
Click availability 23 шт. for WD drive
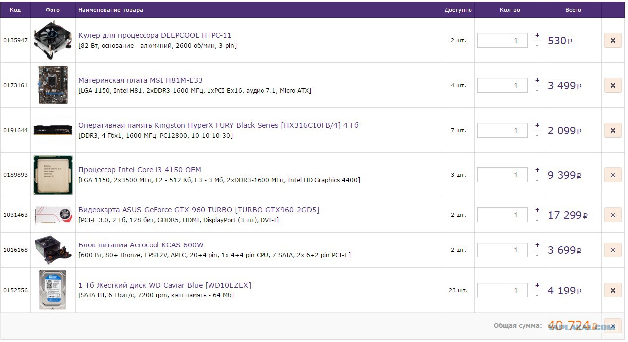(458, 290)
